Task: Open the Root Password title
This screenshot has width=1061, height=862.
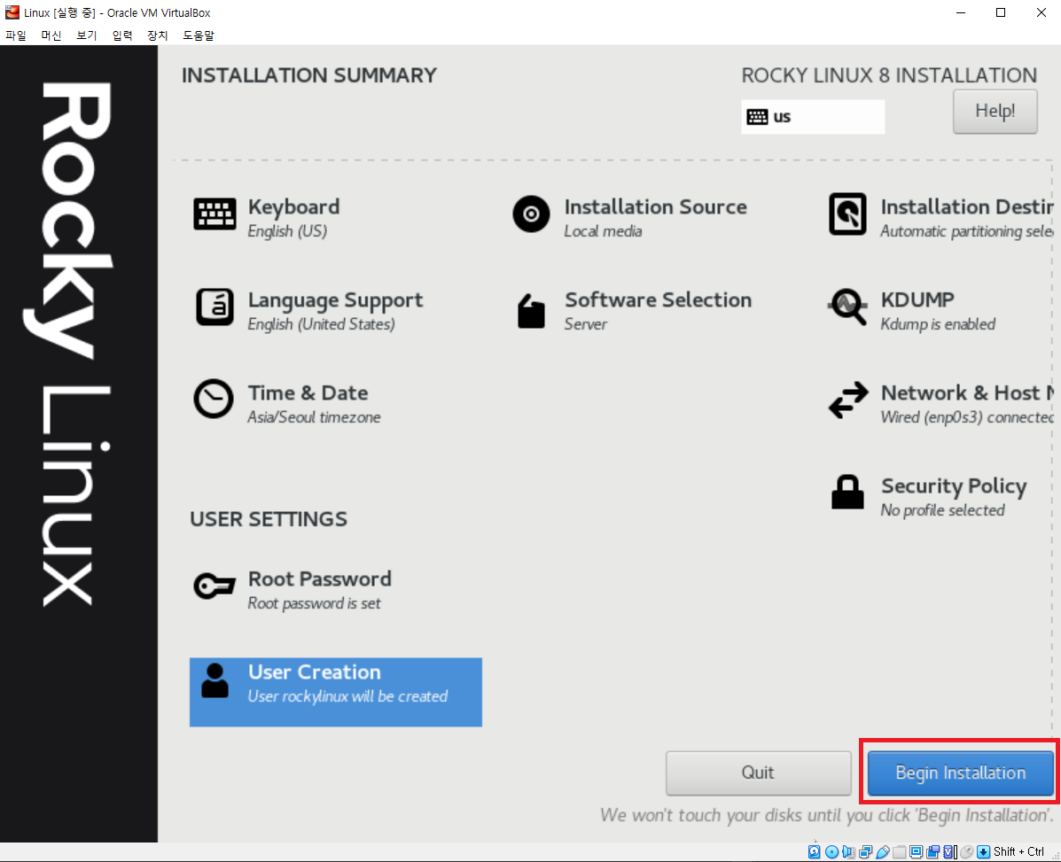Action: (320, 579)
